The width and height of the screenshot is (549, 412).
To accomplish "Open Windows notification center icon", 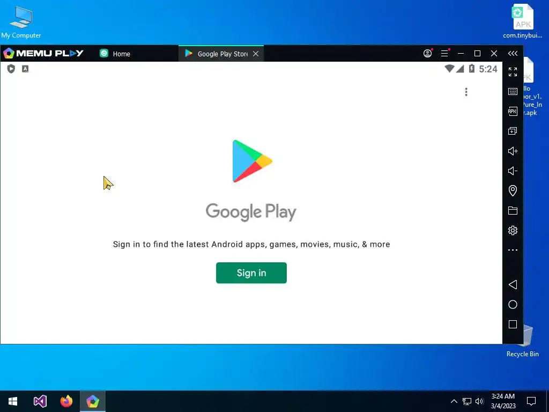I will tap(531, 401).
